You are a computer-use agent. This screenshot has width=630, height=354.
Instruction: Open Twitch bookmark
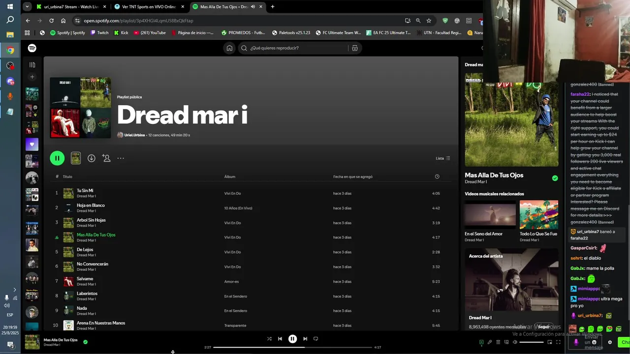(x=98, y=33)
